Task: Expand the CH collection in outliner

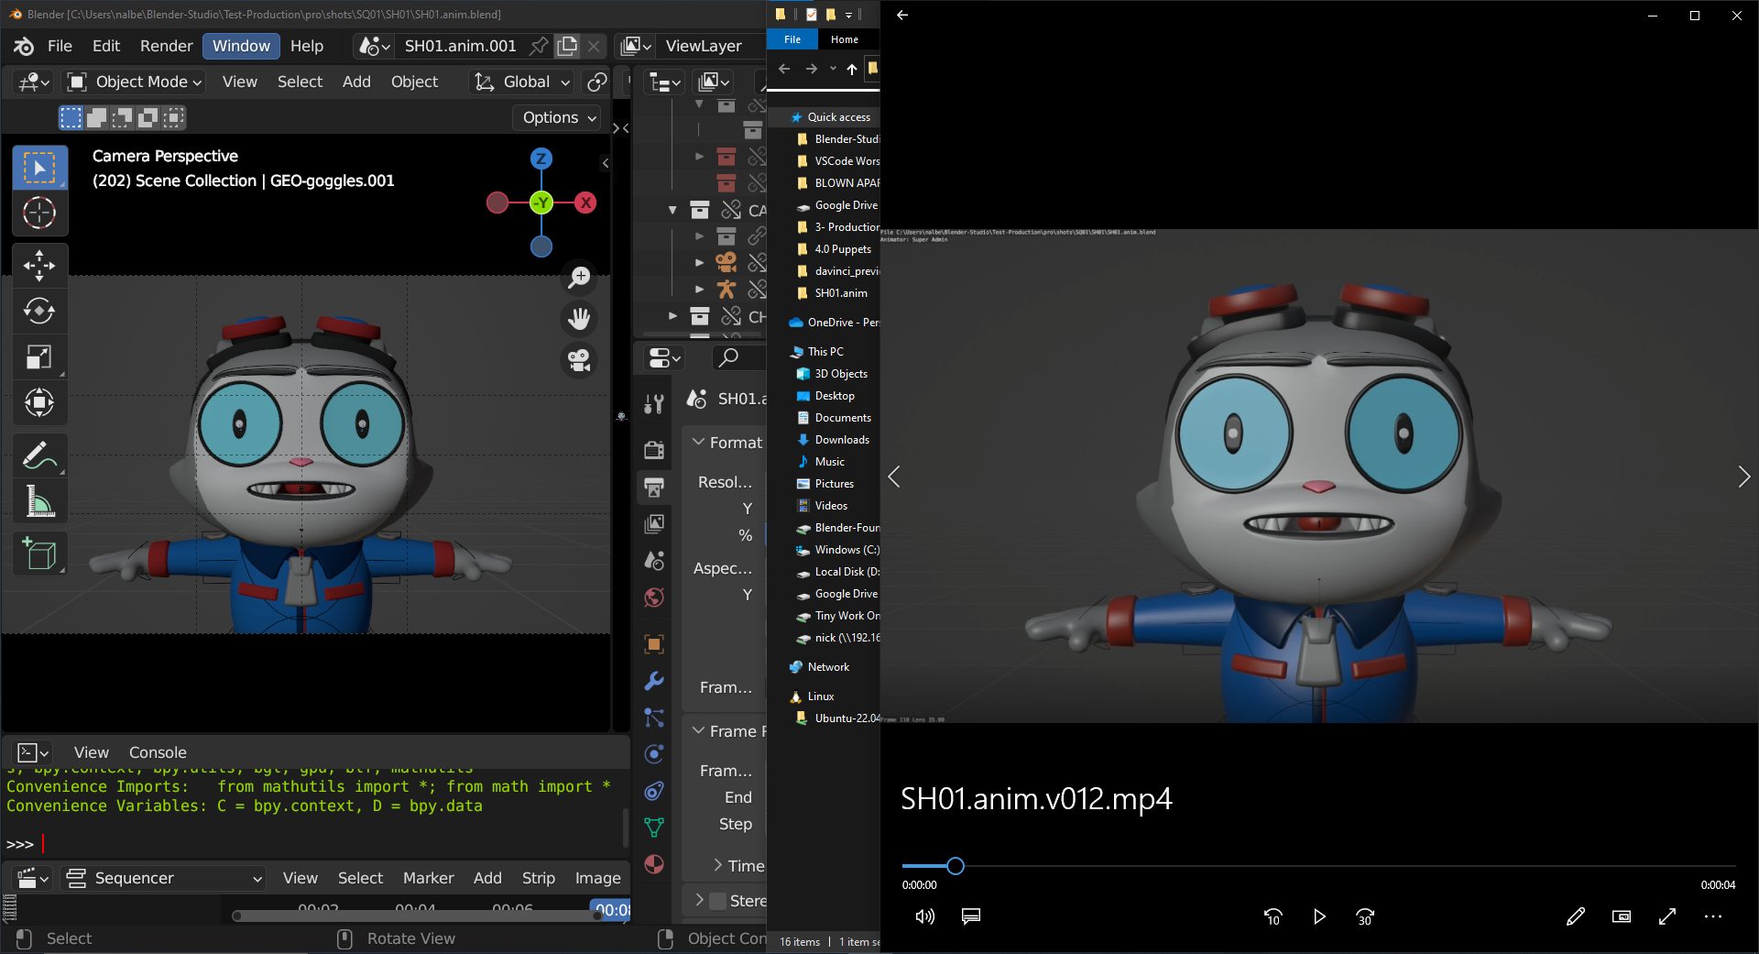Action: click(673, 317)
